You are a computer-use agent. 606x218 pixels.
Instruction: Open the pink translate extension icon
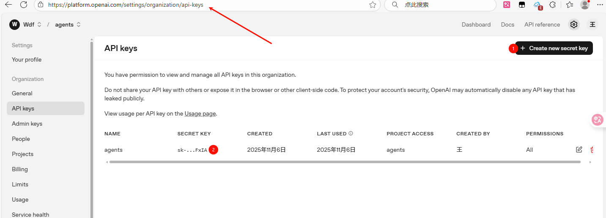click(507, 5)
